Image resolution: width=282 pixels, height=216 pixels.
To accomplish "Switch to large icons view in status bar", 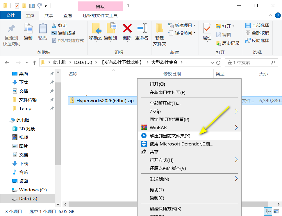I will (276, 212).
